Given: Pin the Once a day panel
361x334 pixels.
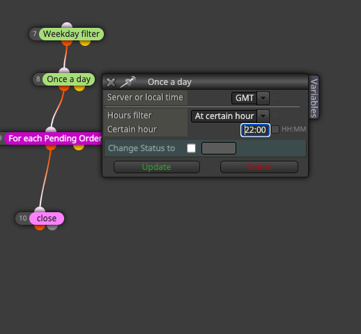Looking at the screenshot, I should [128, 81].
